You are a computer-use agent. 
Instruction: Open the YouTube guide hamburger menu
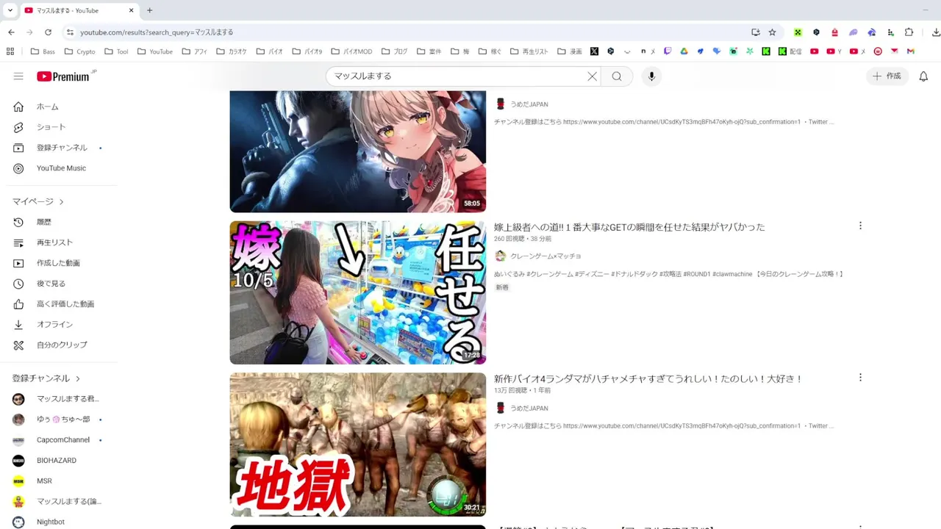(18, 76)
